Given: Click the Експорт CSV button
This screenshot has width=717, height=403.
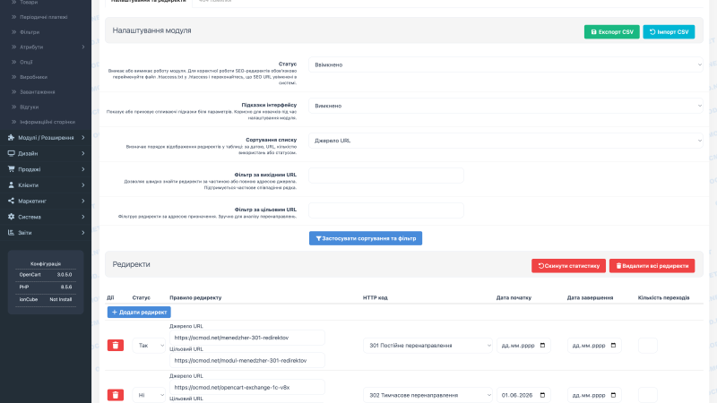Looking at the screenshot, I should tap(612, 32).
